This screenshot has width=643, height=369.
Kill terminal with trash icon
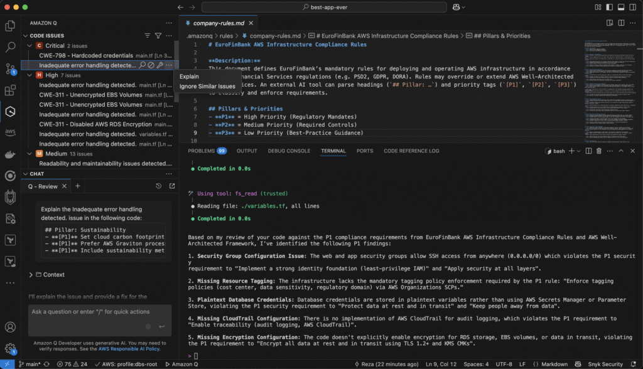point(598,151)
